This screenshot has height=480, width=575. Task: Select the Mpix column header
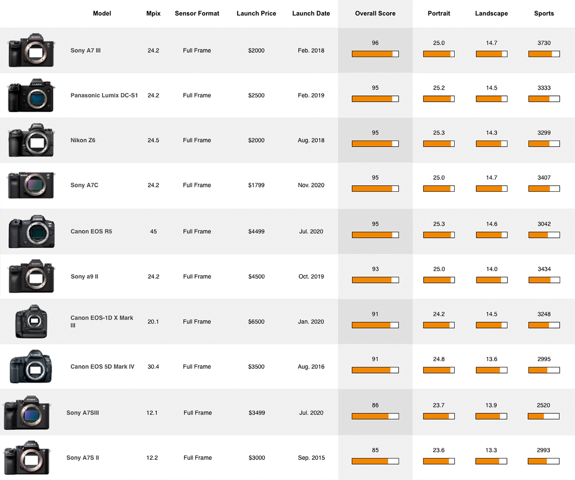point(153,13)
